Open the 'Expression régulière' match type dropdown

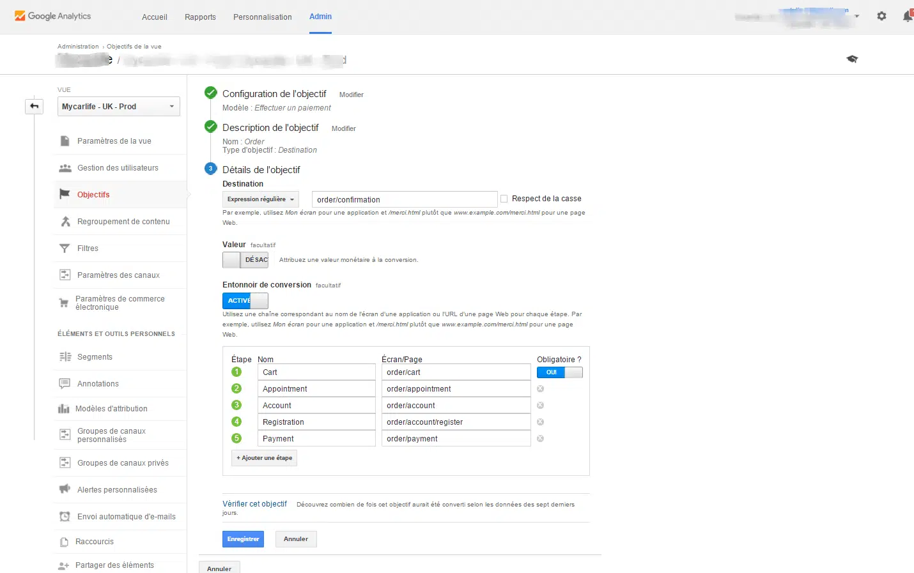pos(260,199)
